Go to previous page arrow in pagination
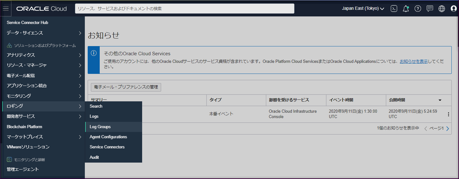The width and height of the screenshot is (459, 179). tap(426, 128)
